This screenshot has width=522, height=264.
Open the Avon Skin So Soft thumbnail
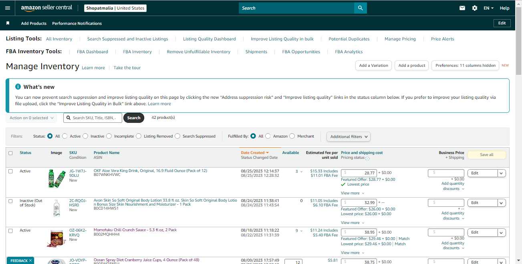tap(56, 208)
